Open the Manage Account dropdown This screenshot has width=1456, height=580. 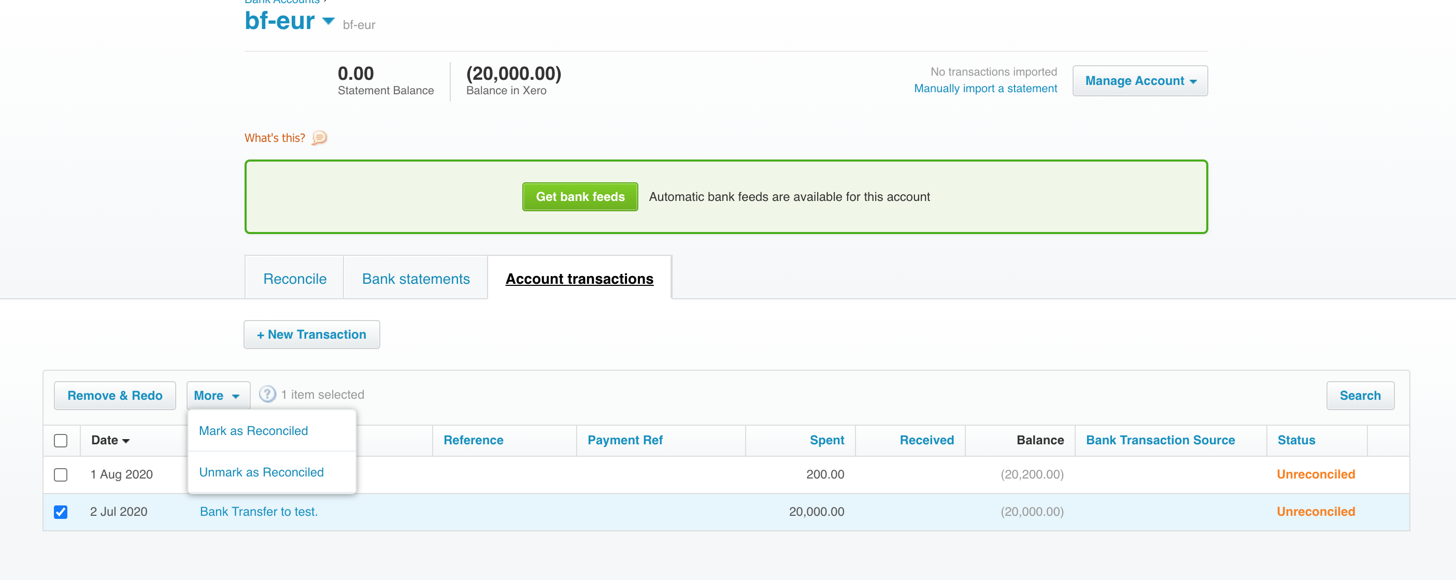(1140, 81)
